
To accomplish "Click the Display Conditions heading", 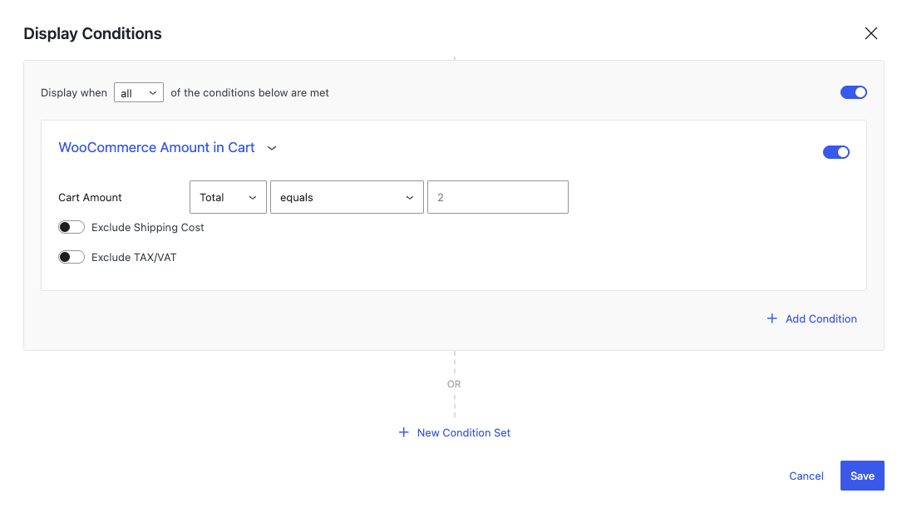I will (x=92, y=33).
